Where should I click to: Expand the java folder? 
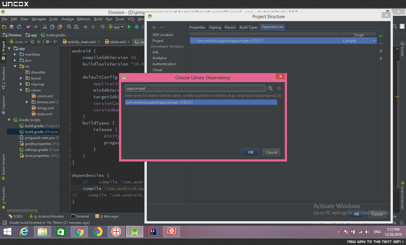click(x=15, y=60)
